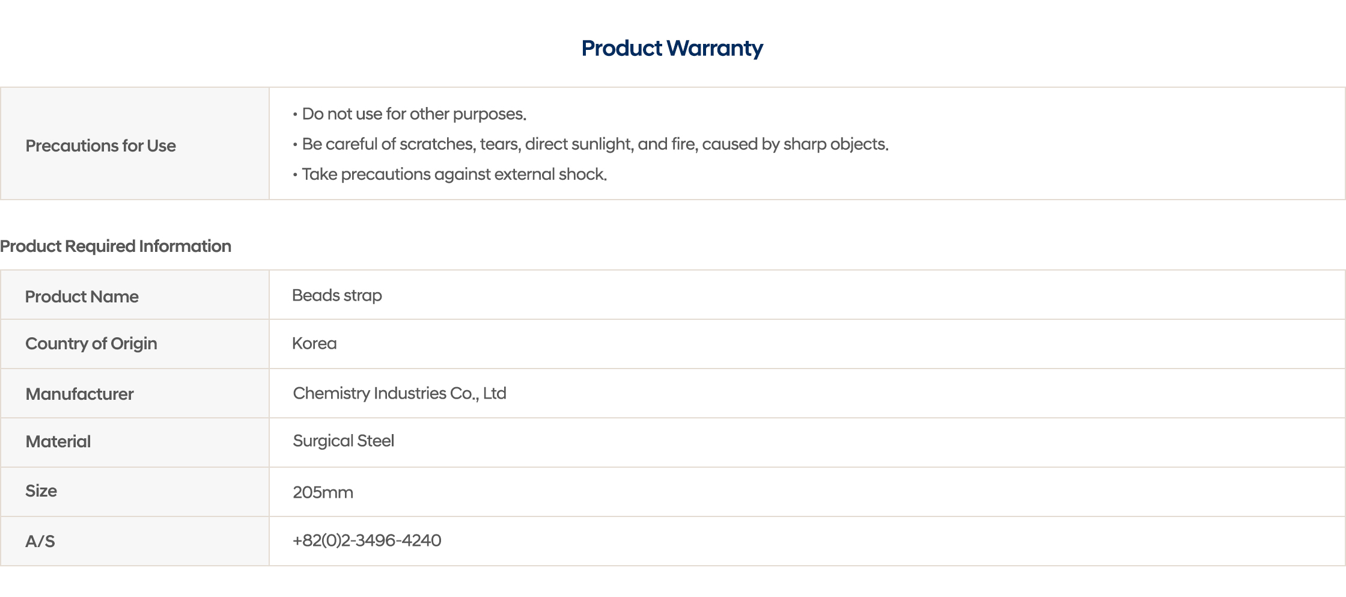Viewport: 1346px width, 597px height.
Task: Click the bullet dot before 'Take precautions'
Action: (x=295, y=174)
